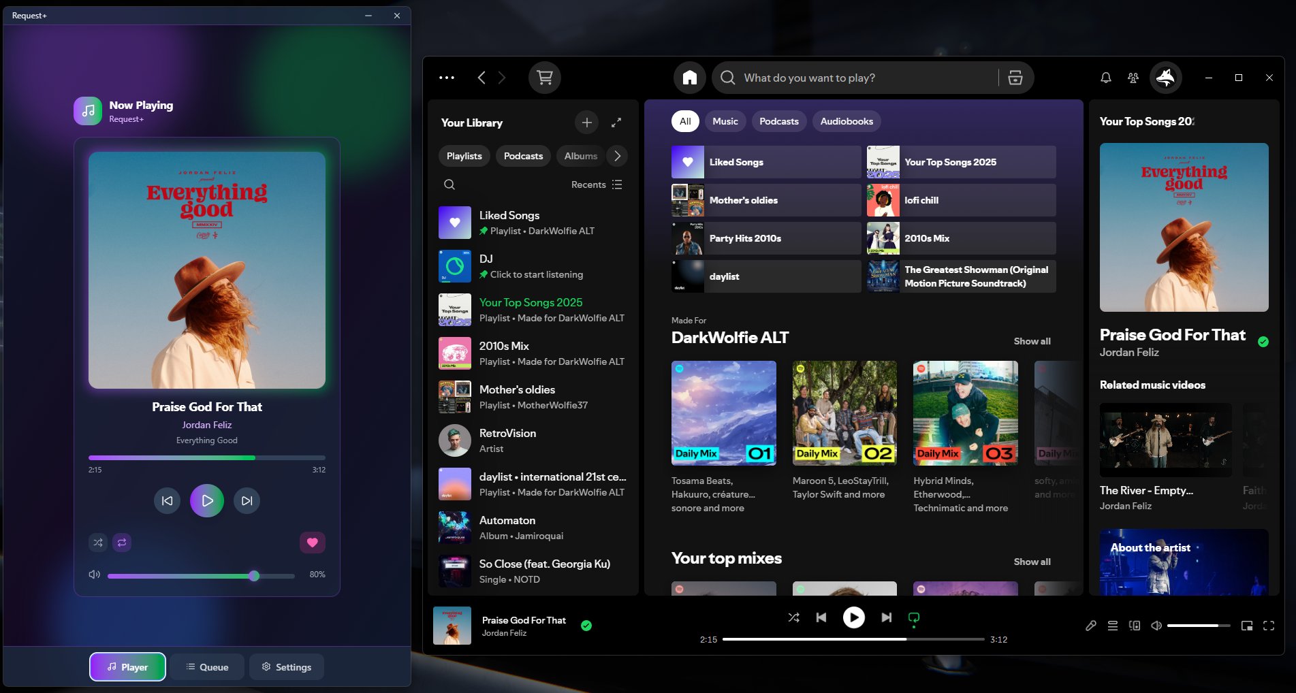Screen dimensions: 1296x693
Task: Show all Made For DarkWolfie ALT mixes
Action: (x=1032, y=341)
